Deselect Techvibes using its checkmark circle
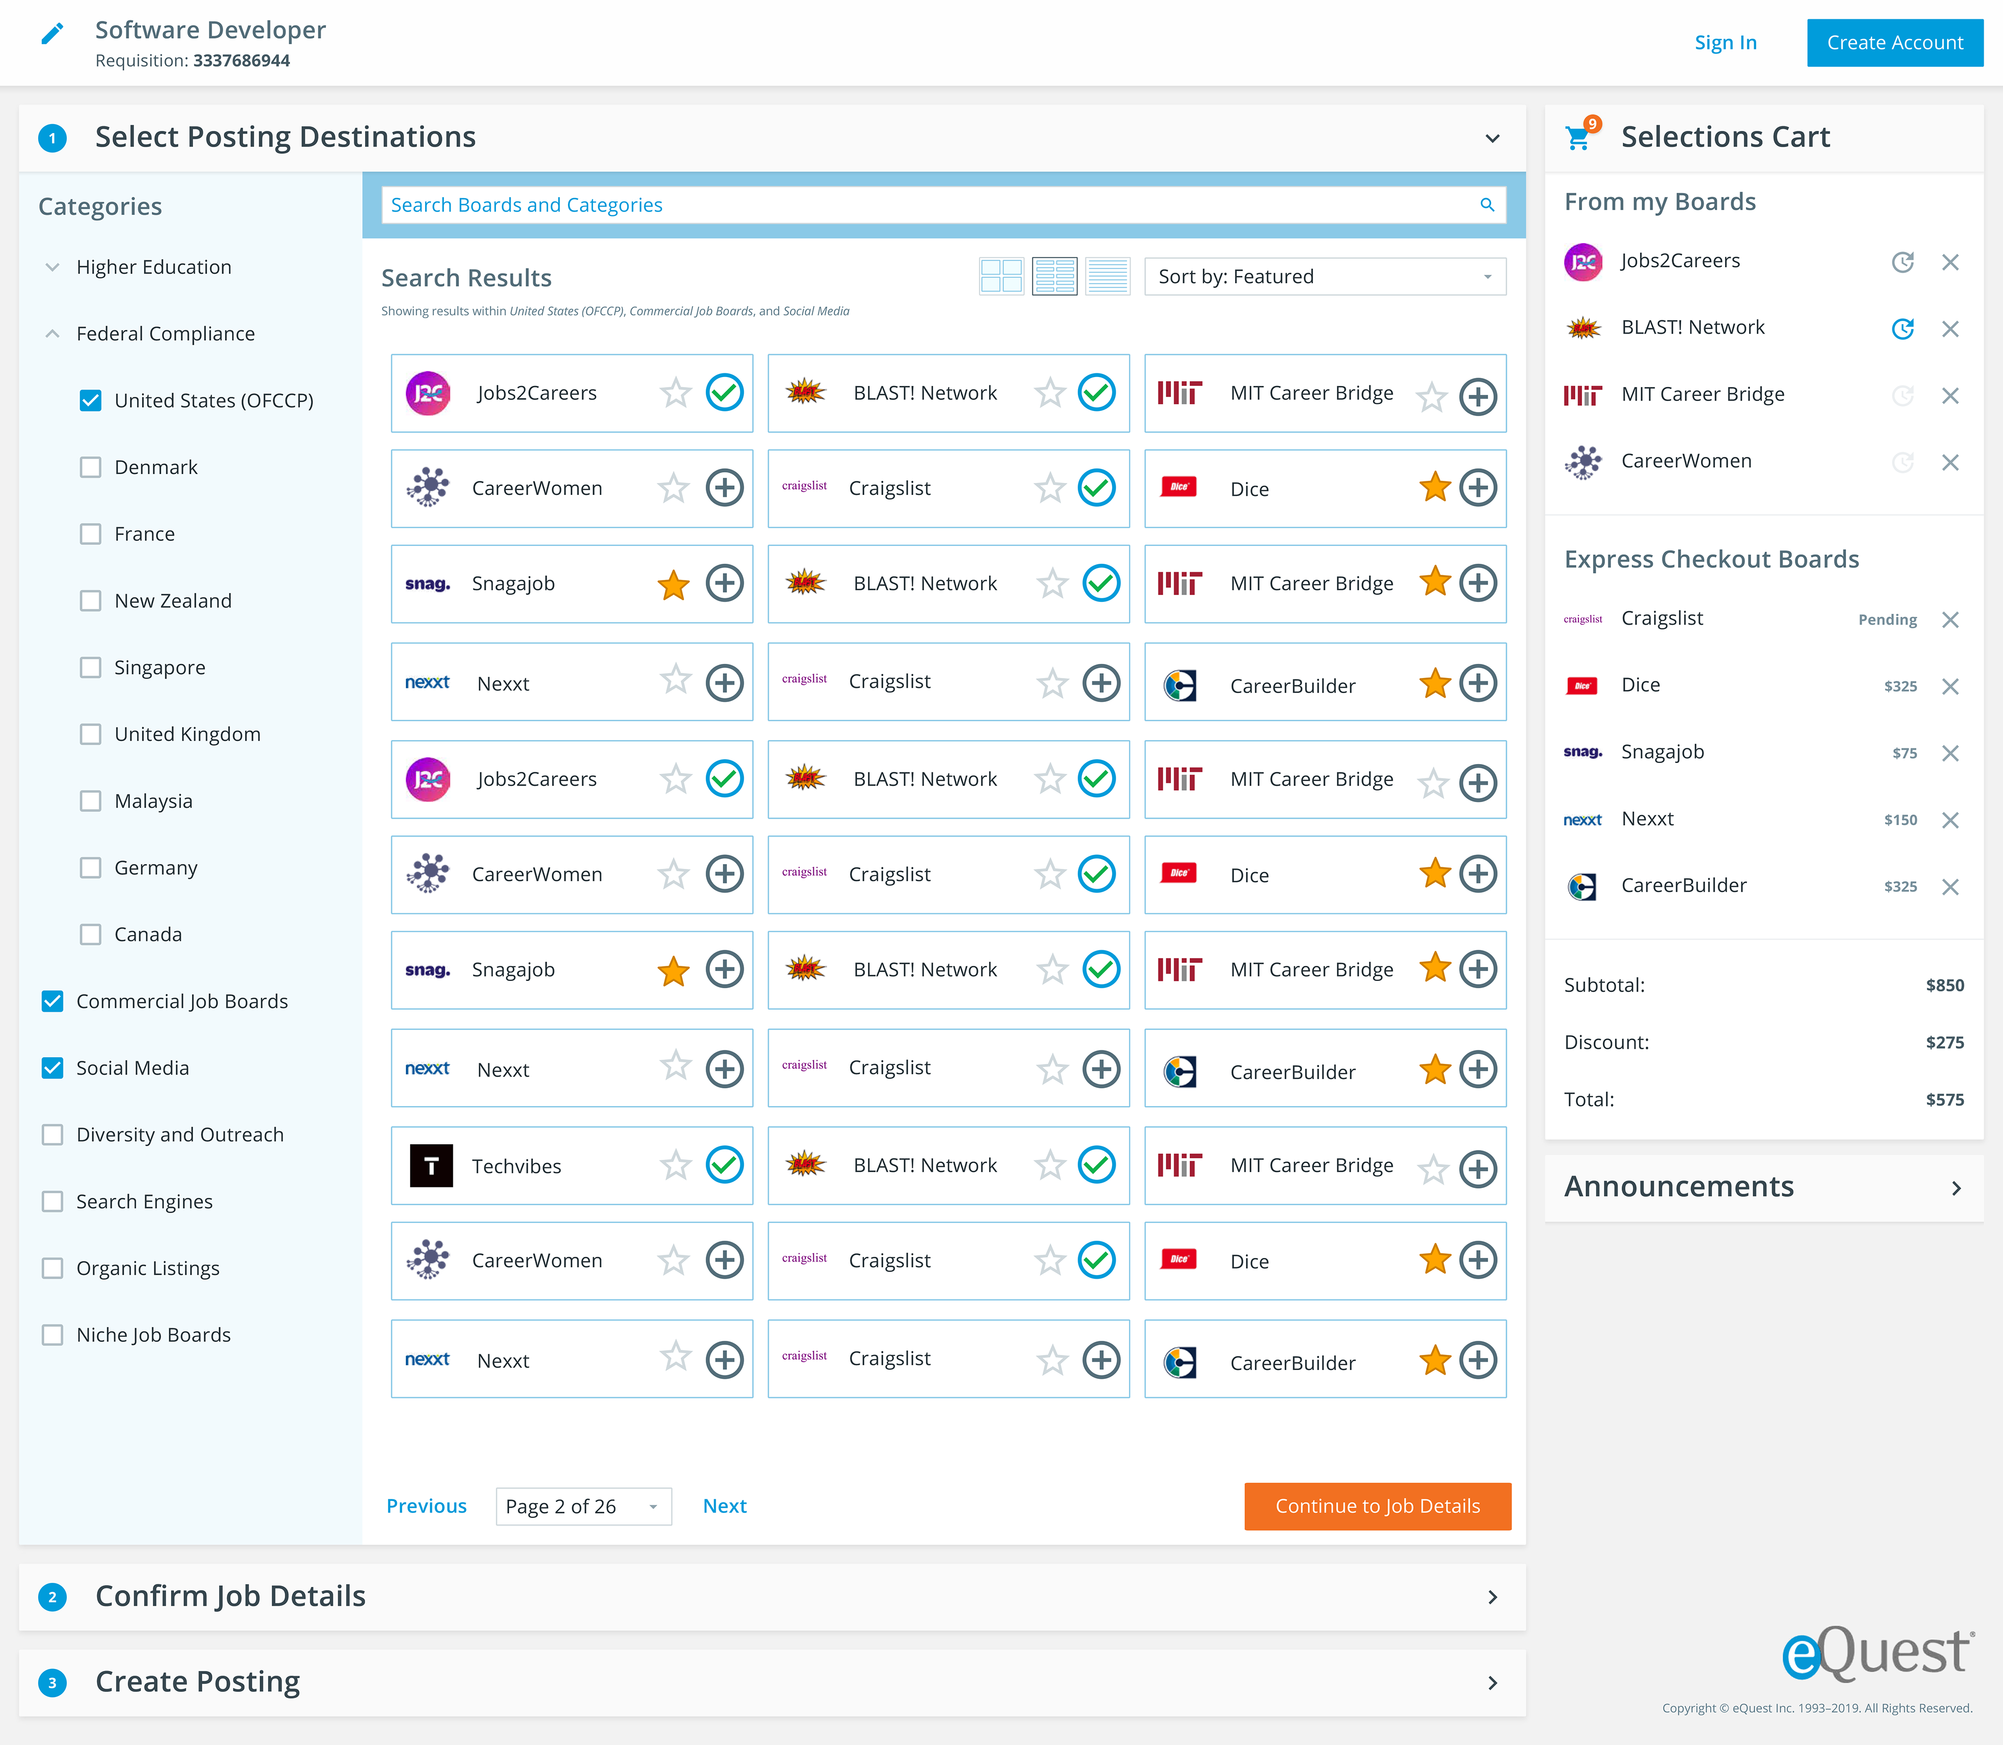This screenshot has width=2003, height=1745. click(x=725, y=1165)
